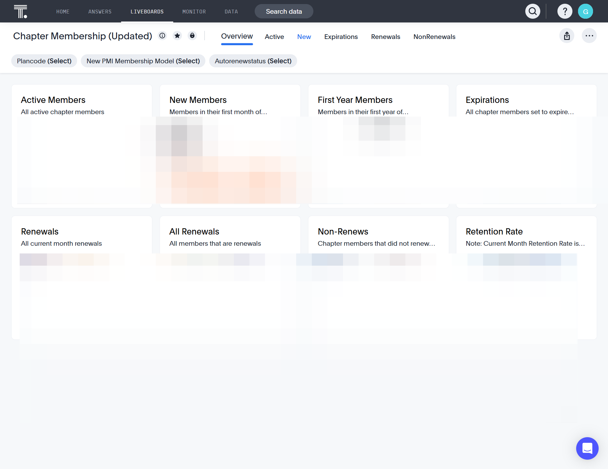Screen dimensions: 608x469
Task: Switch to the NonRenewals tab
Action: [434, 37]
